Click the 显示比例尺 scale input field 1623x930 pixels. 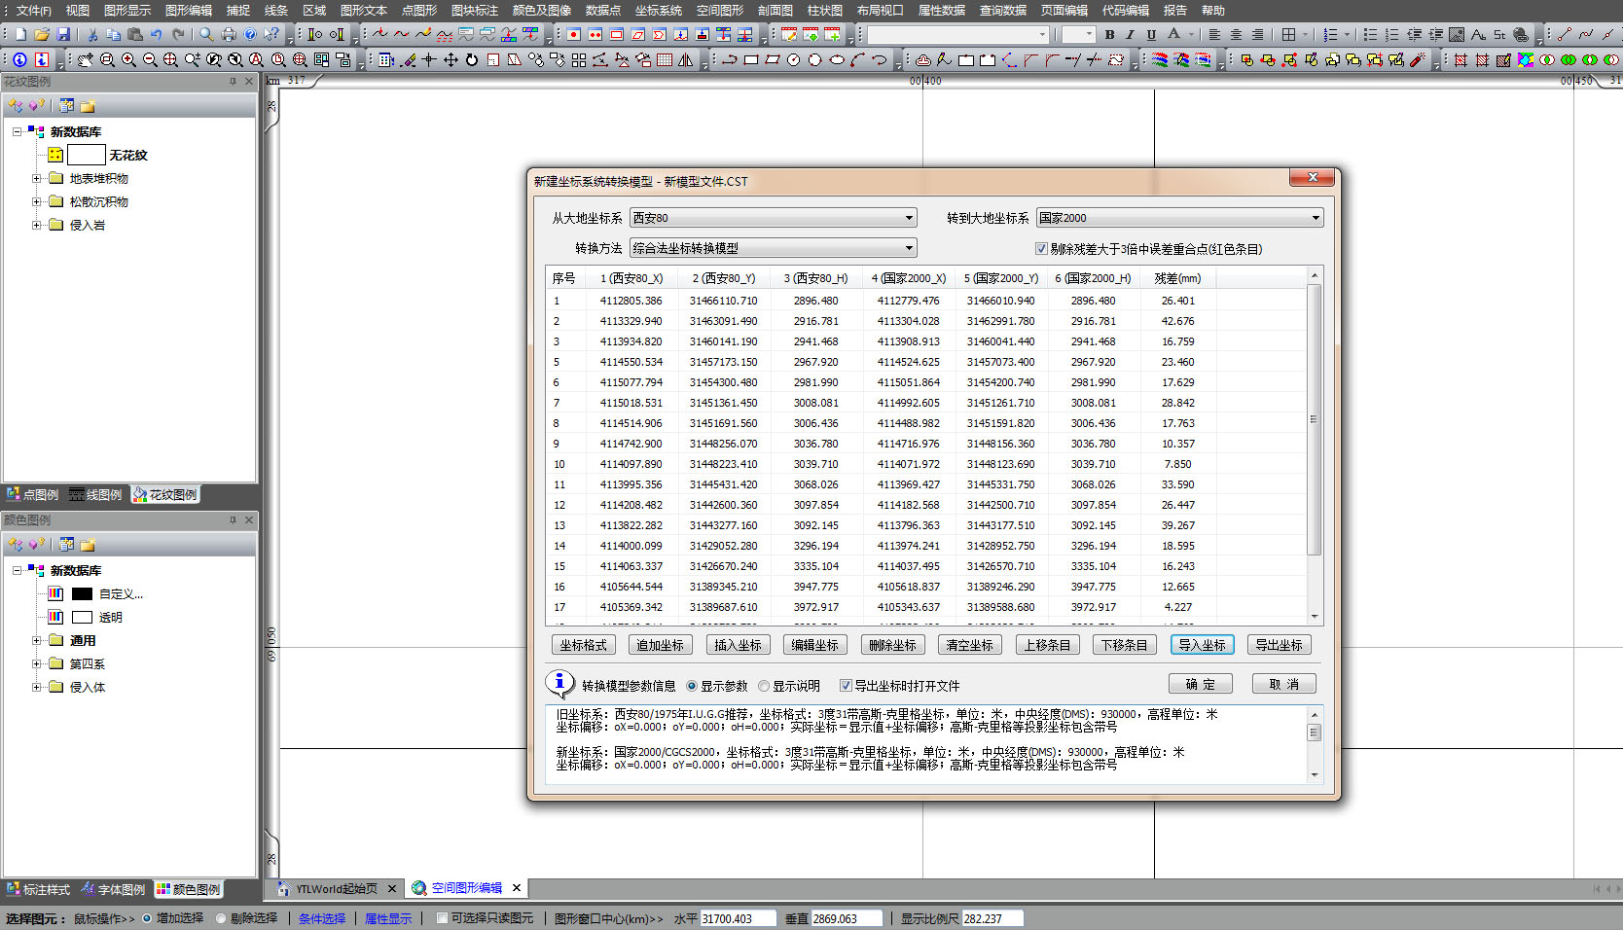992,918
